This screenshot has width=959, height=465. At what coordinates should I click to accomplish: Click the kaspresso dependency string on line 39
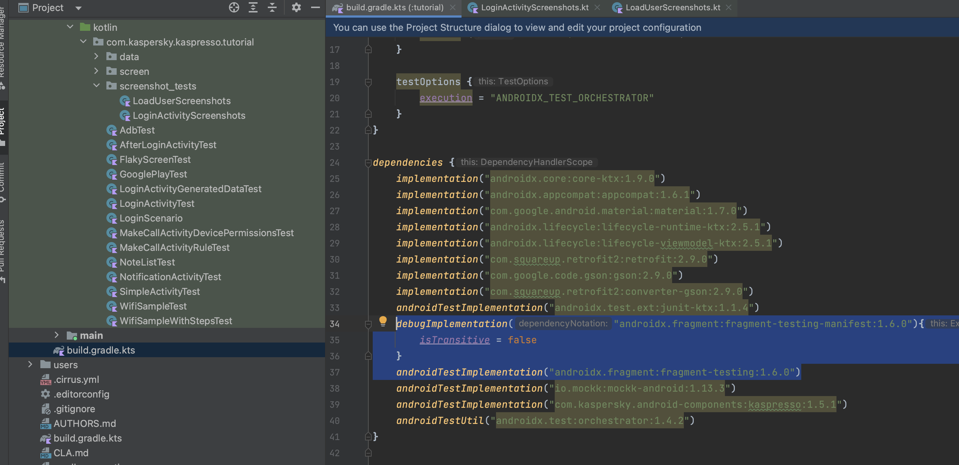pyautogui.click(x=696, y=405)
